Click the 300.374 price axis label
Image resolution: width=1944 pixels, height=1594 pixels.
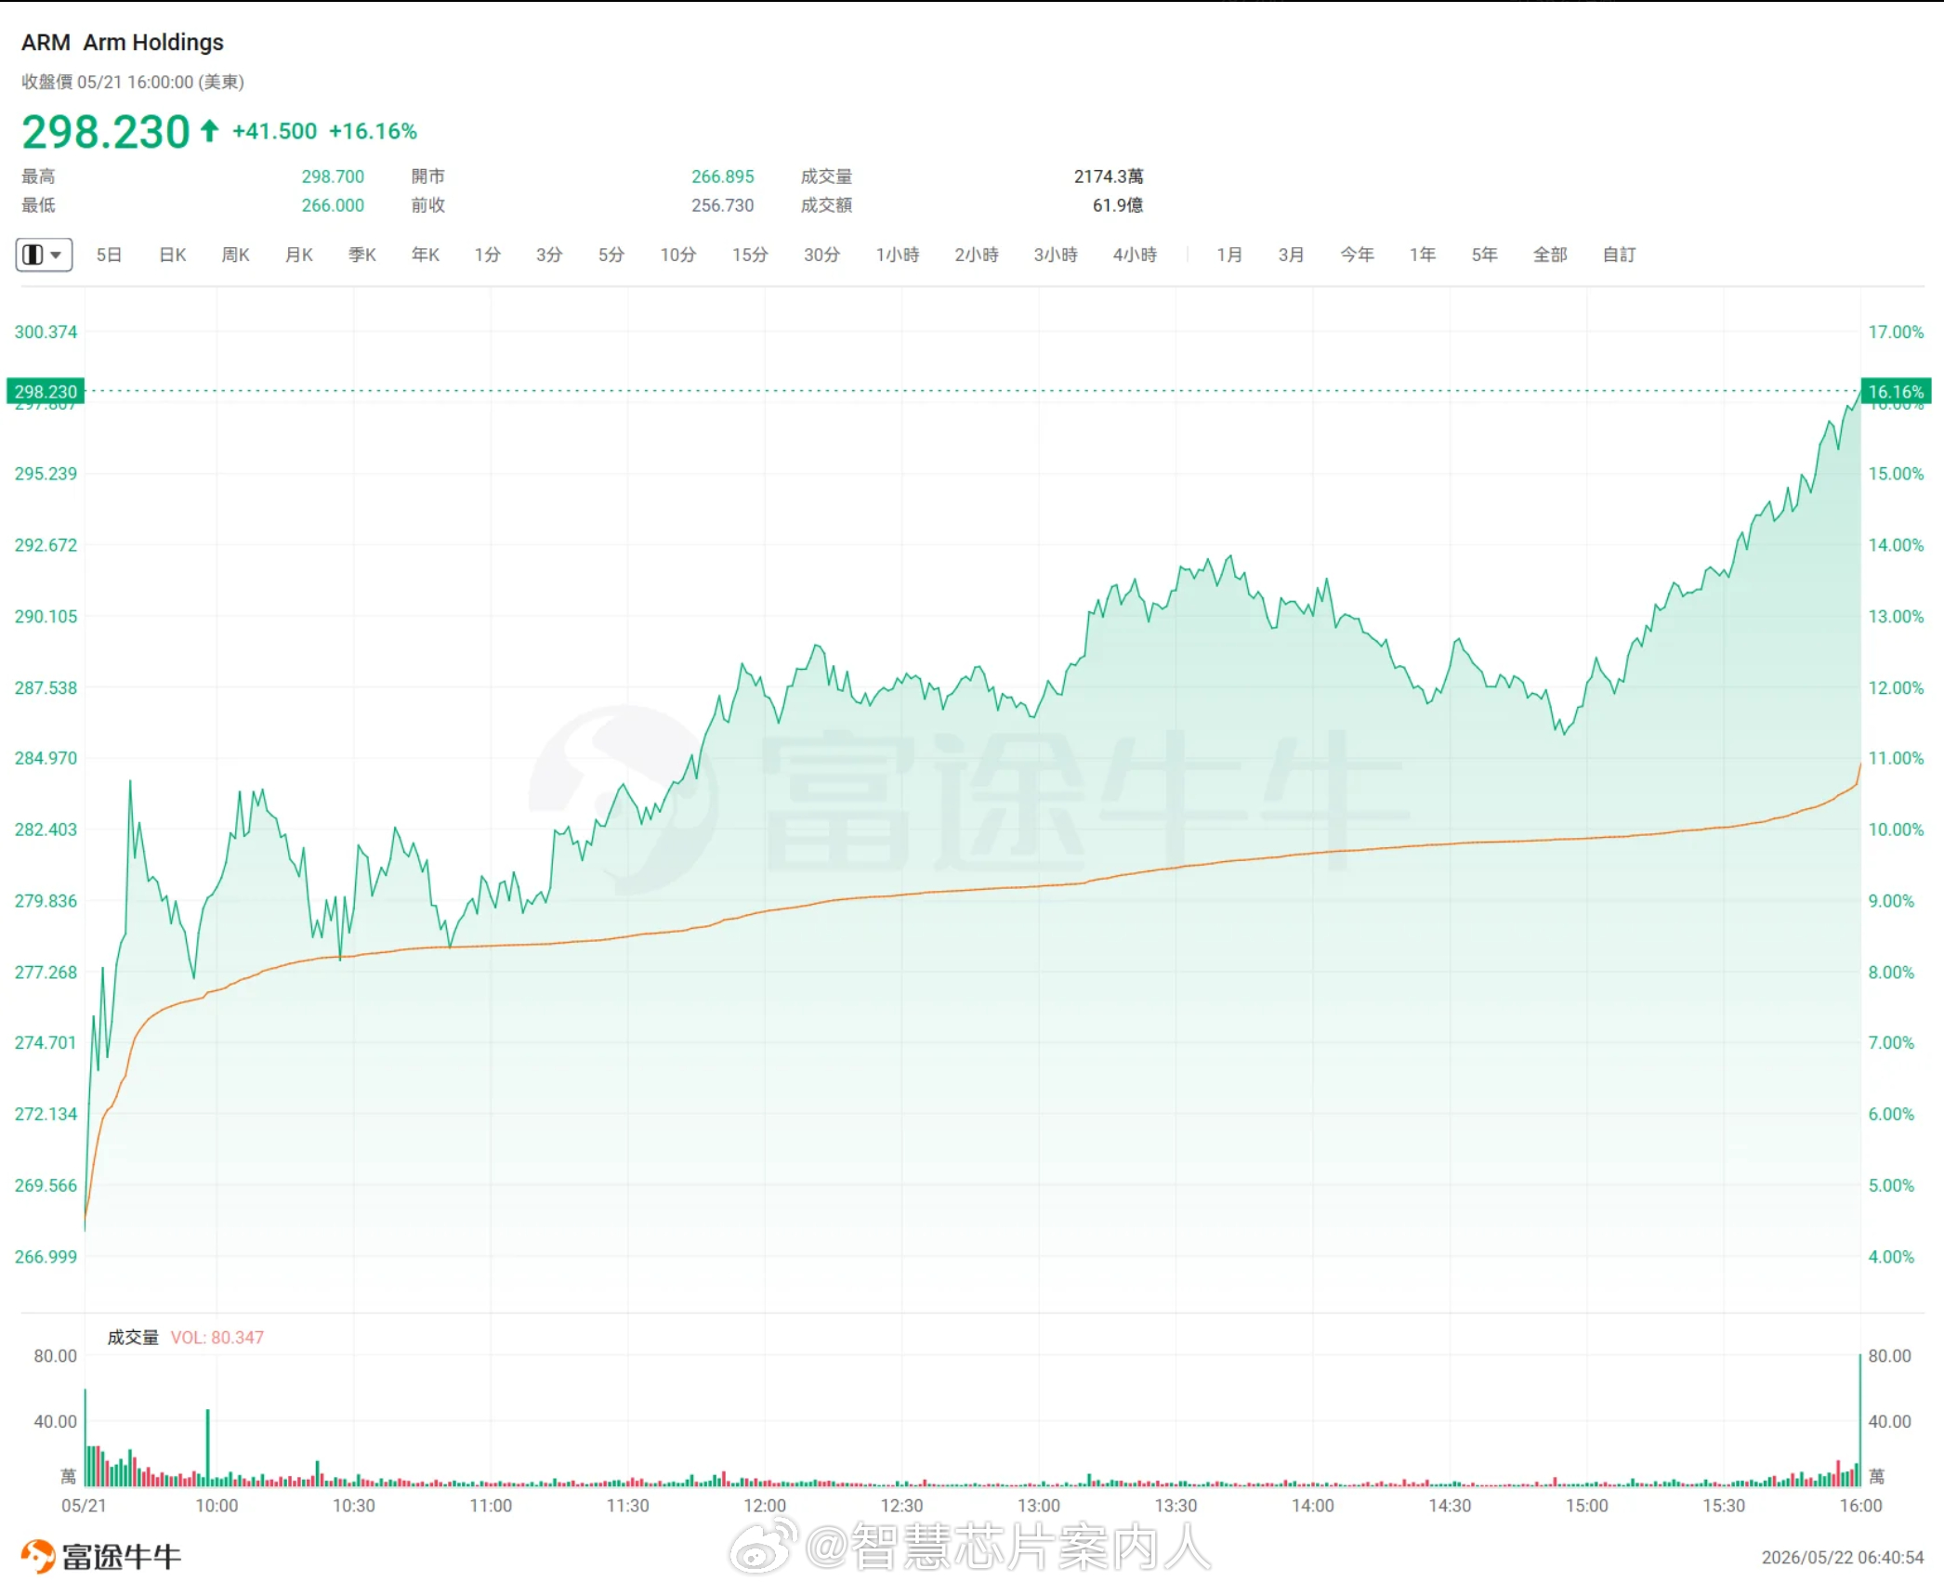pos(46,332)
